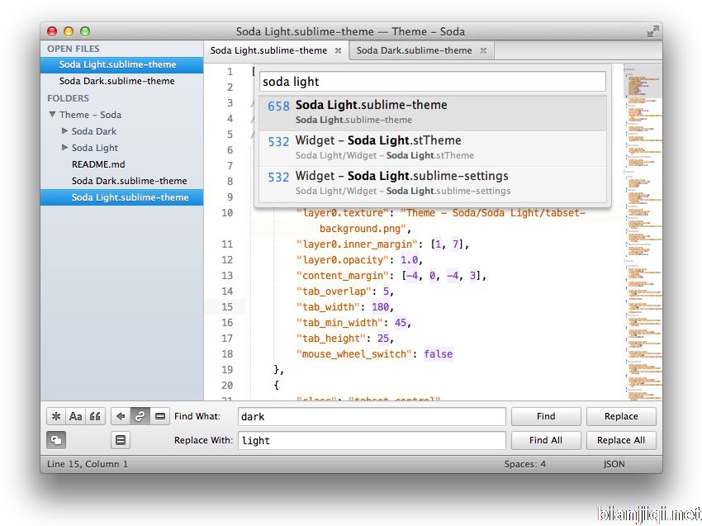The height and width of the screenshot is (526, 702).
Task: Collapse the Theme - Soda folder
Action: (x=52, y=115)
